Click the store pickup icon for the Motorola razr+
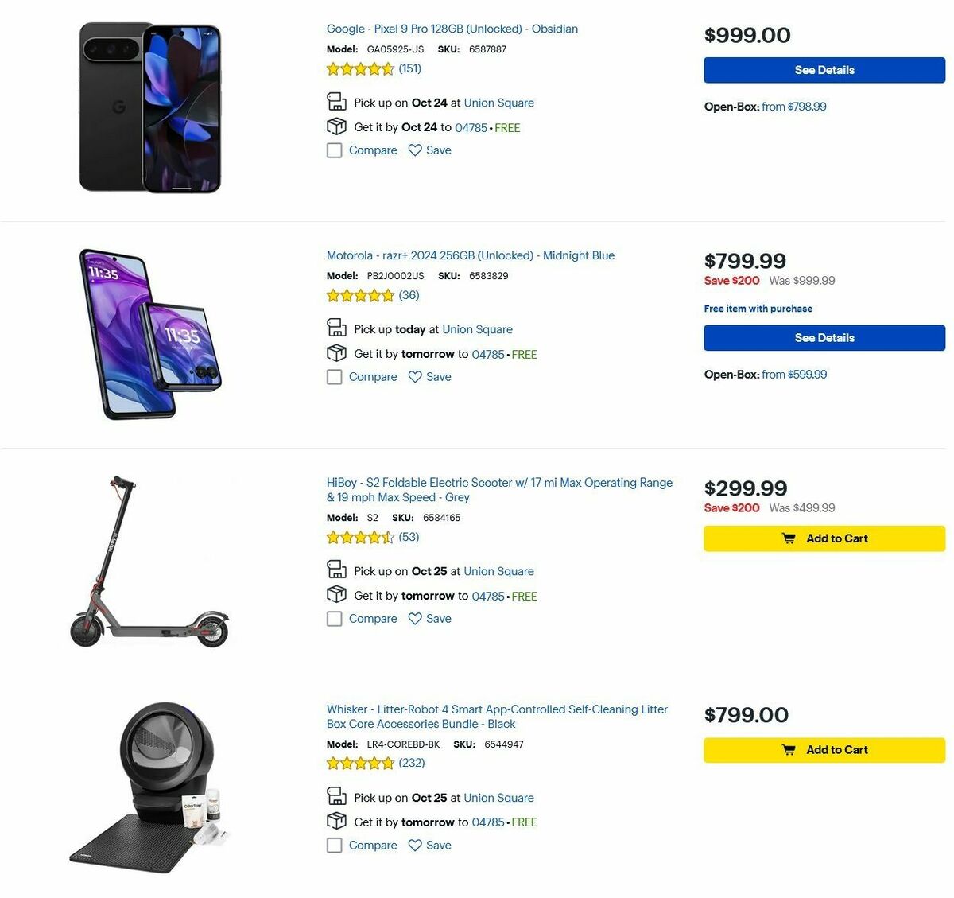 pos(336,327)
